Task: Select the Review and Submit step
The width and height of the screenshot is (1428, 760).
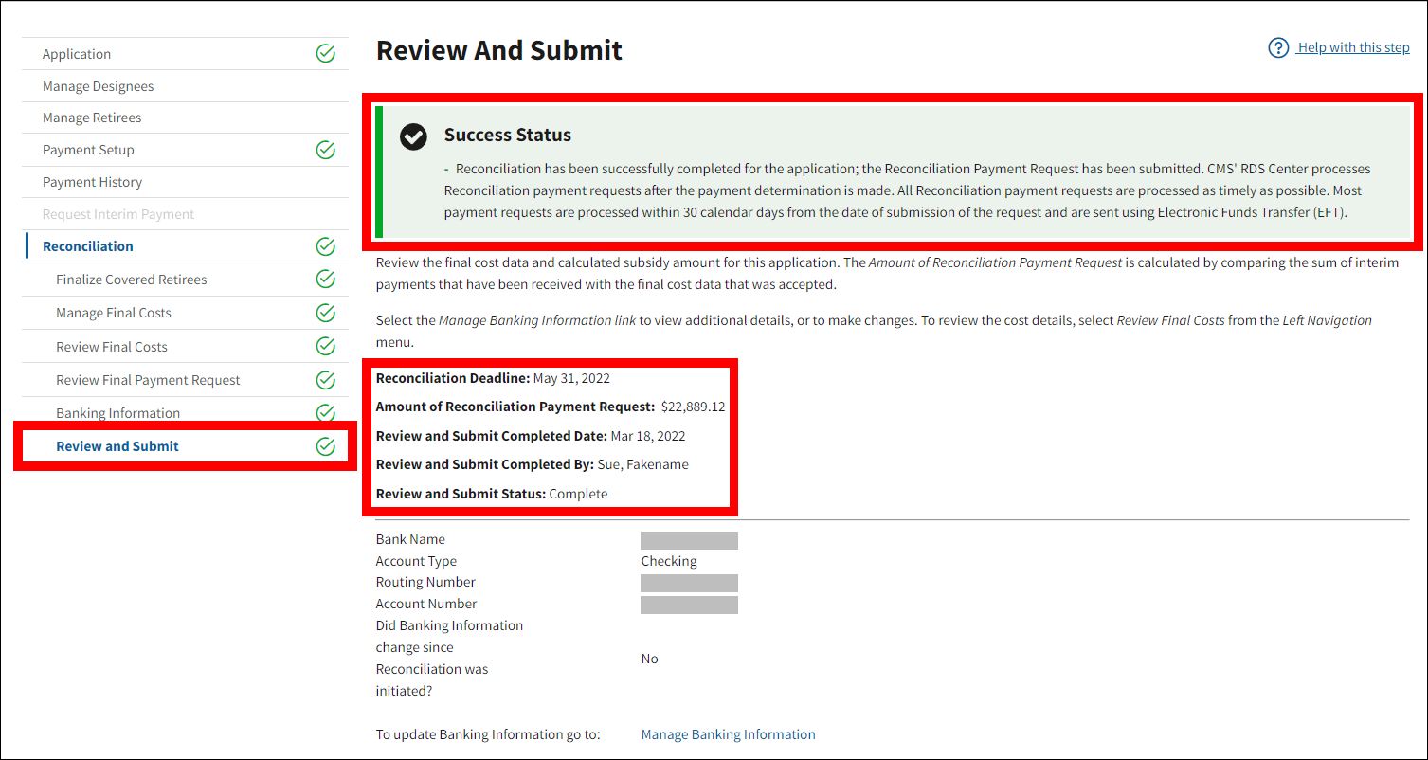Action: pos(117,446)
